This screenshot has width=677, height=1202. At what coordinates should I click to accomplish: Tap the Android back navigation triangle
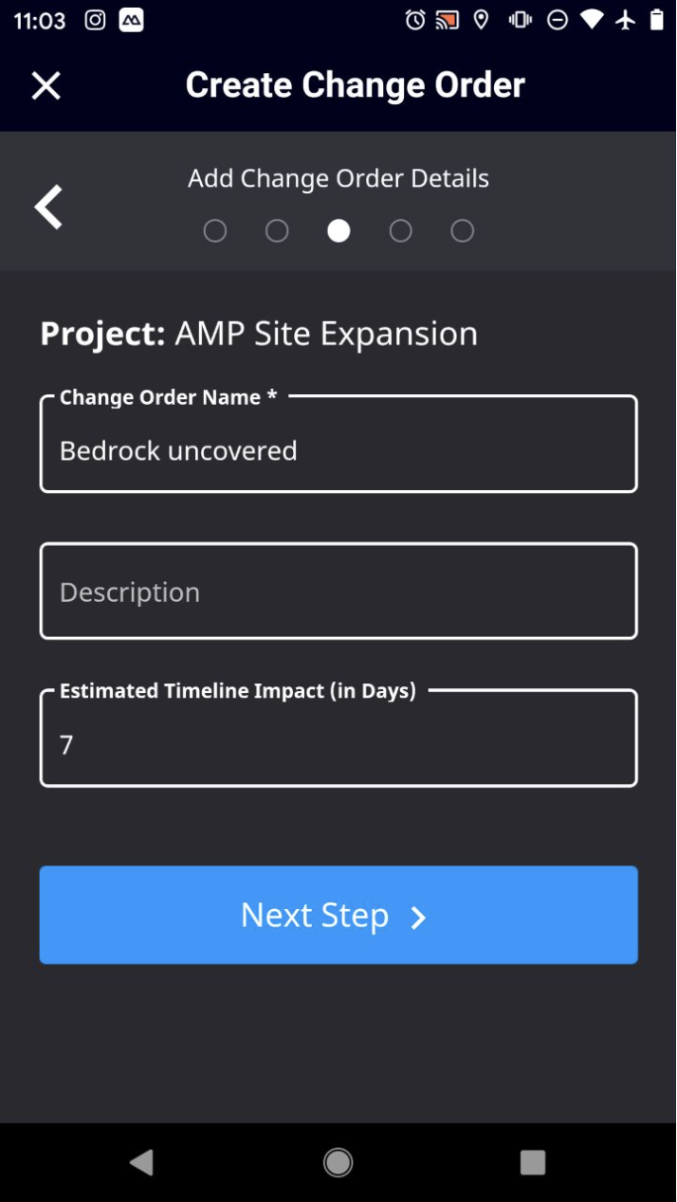click(142, 1162)
